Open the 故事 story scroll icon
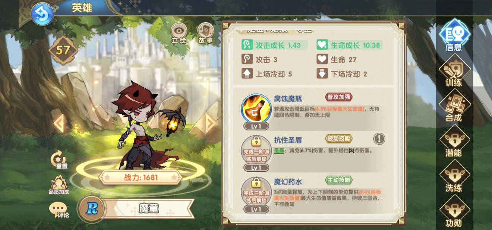Viewport: 492px width, 230px height. pos(205,34)
